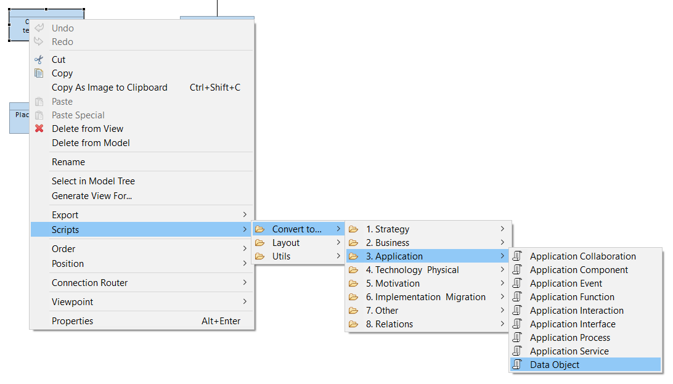Click the Paste Special clipboard icon
Screen dimensions: 673x384
[39, 115]
